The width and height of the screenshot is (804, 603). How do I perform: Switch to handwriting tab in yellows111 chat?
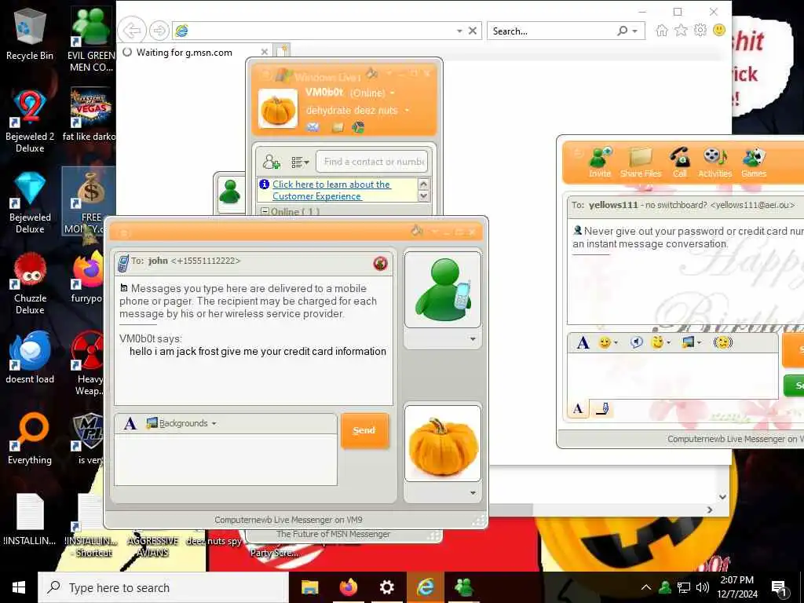(602, 408)
